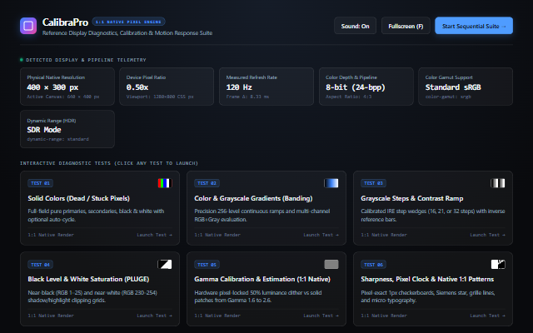Screen dimensions: 533x333
Task: Click the grayscale steps icon on Test 03
Action: click(498, 183)
